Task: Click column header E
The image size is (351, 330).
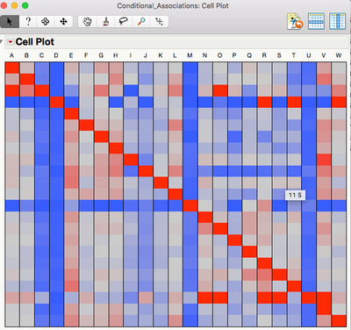Action: 71,55
